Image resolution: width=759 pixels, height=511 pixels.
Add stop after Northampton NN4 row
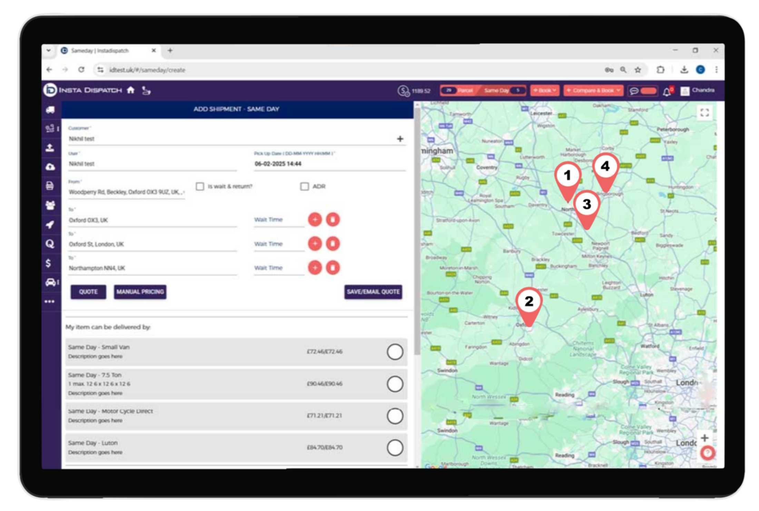coord(315,268)
